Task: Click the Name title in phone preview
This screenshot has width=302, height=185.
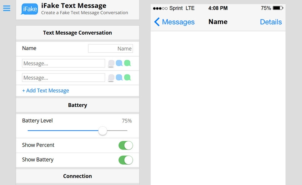Action: (218, 22)
